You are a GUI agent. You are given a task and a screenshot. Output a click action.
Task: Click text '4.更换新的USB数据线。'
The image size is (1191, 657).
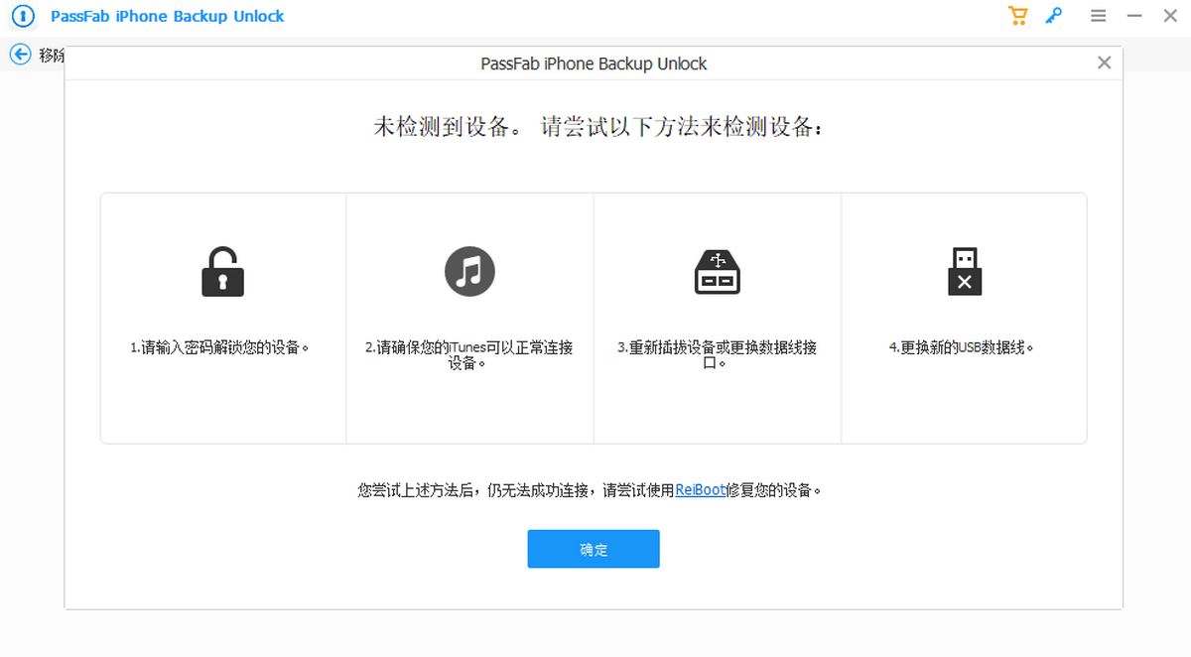coord(962,348)
